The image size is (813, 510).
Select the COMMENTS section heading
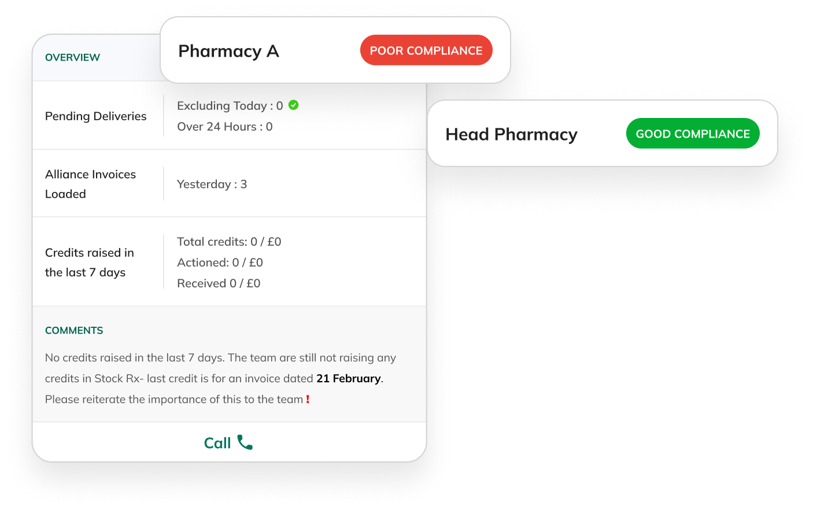74,330
